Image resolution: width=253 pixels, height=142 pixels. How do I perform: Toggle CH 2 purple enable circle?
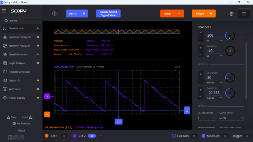click(x=74, y=136)
